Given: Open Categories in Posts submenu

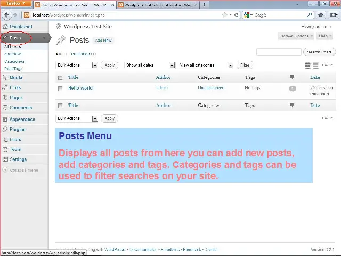Looking at the screenshot, I should pos(14,61).
